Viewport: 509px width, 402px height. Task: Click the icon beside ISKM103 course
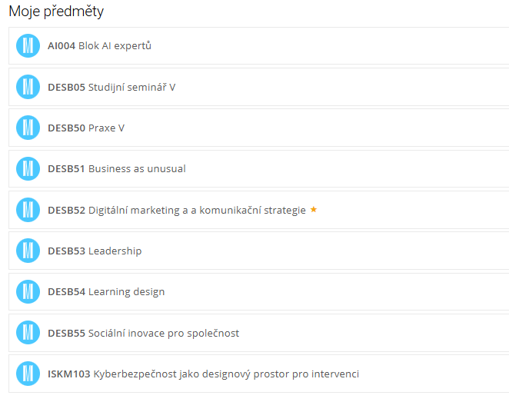(28, 374)
